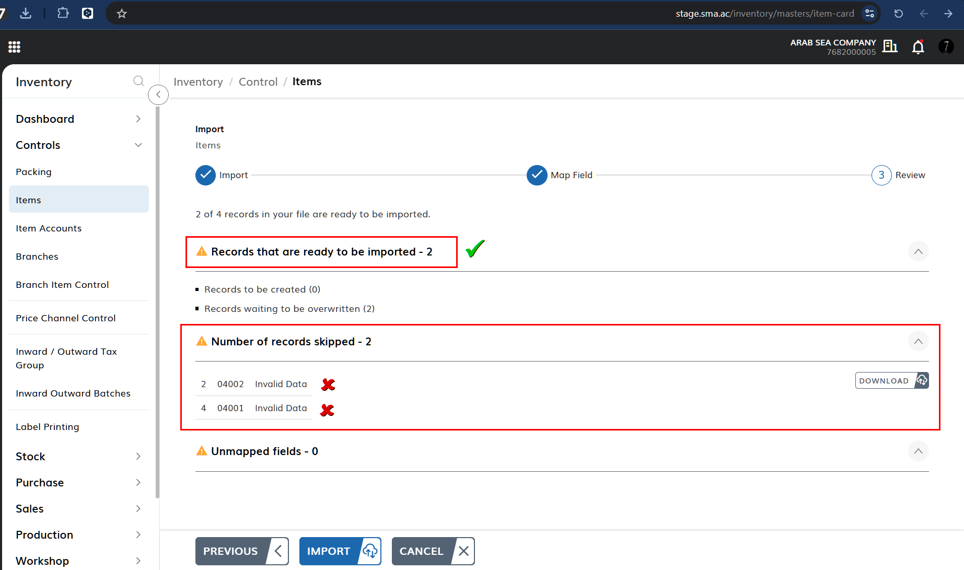Click the Items breadcrumb

click(x=307, y=82)
